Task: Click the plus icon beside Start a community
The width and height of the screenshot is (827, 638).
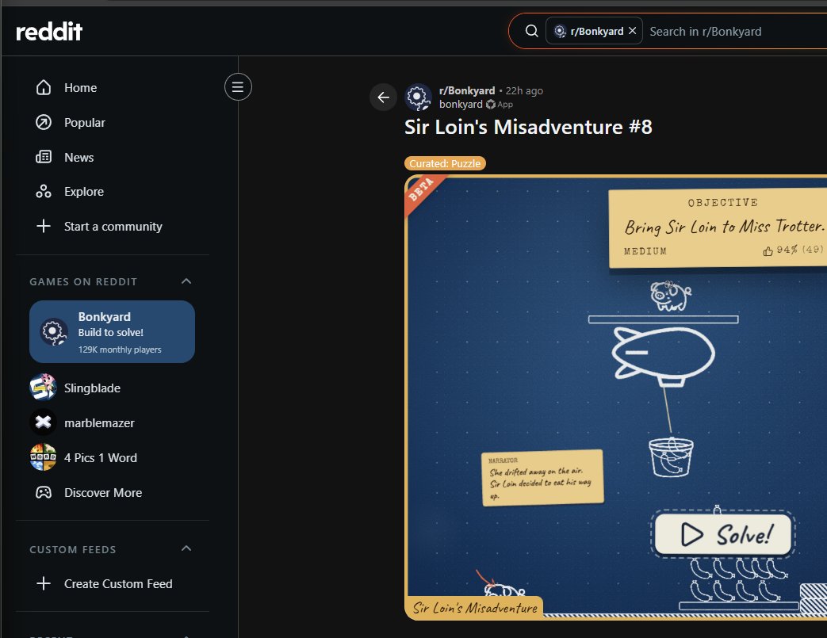Action: pos(44,226)
